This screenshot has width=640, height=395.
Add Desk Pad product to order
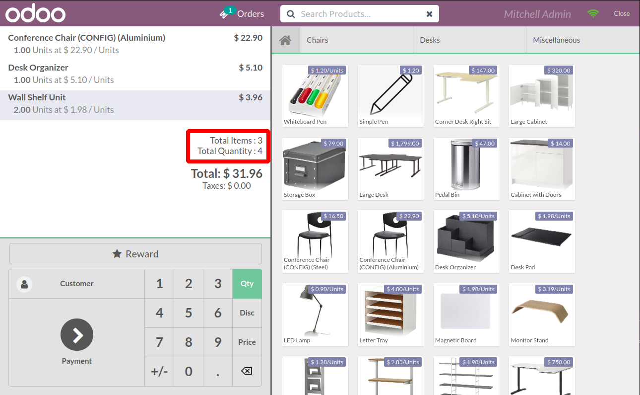pyautogui.click(x=542, y=241)
